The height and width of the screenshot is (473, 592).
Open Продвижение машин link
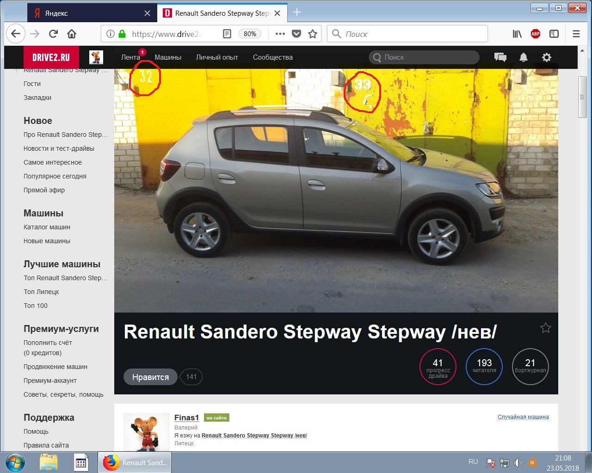pyautogui.click(x=55, y=367)
